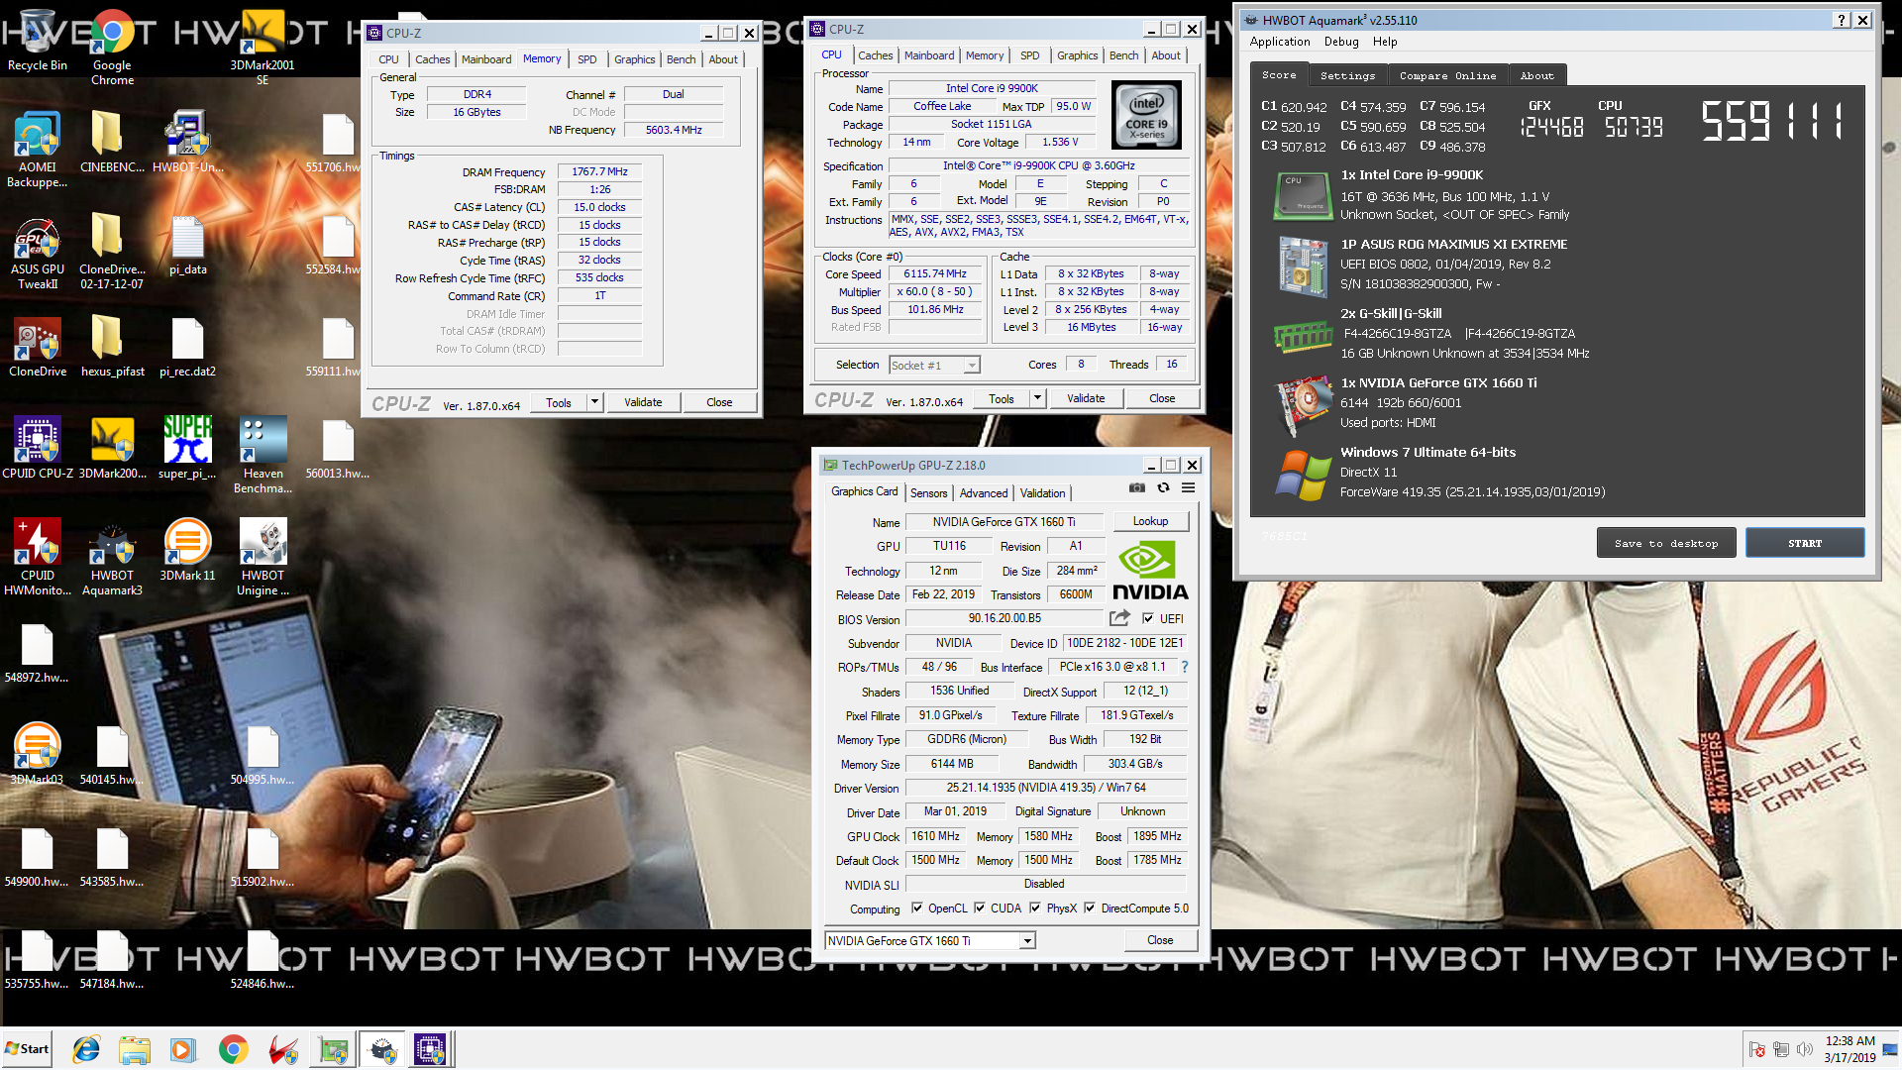
Task: Toggle the UEFI checkbox in GPU-Z
Action: coord(1148,619)
